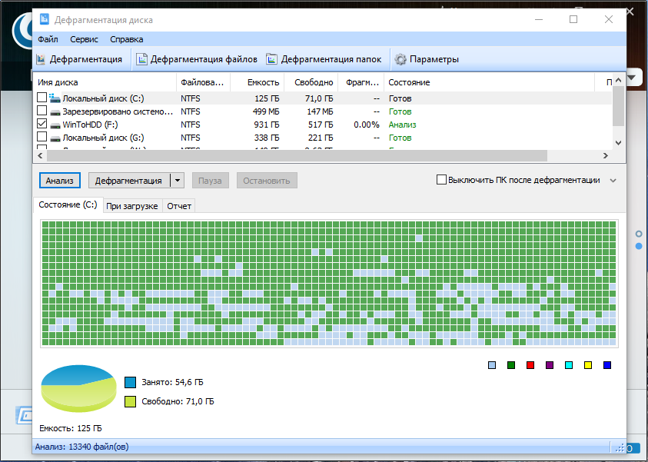The image size is (648, 462).
Task: Select the Локальный диск (G:) drive icon
Action: (55, 138)
